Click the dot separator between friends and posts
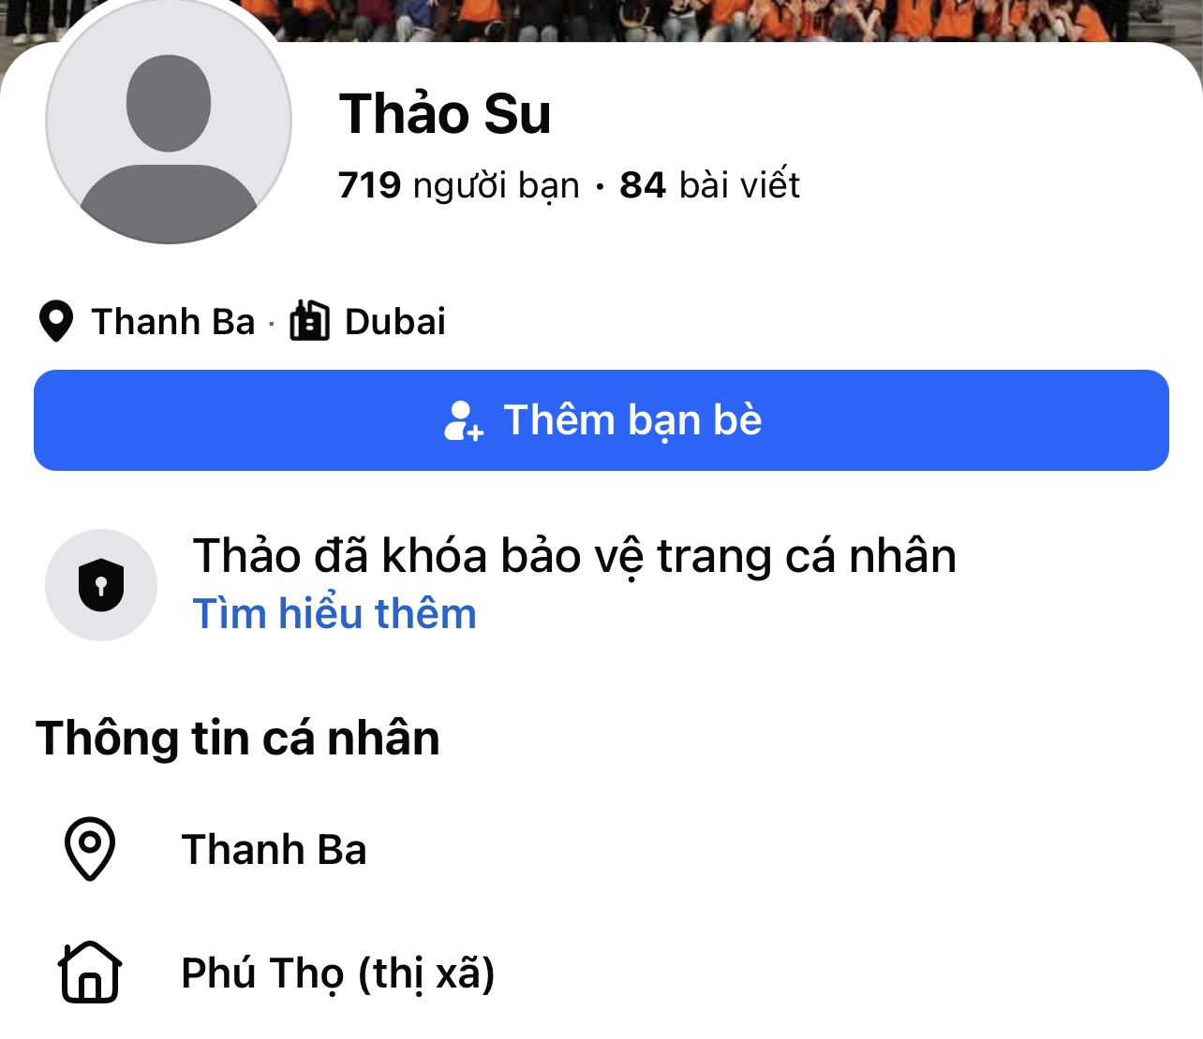Viewport: 1203px width, 1039px height. click(600, 187)
